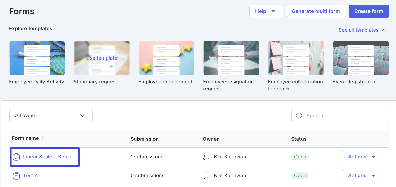Click Use template on Stationary request
This screenshot has height=187, width=396.
tap(102, 58)
